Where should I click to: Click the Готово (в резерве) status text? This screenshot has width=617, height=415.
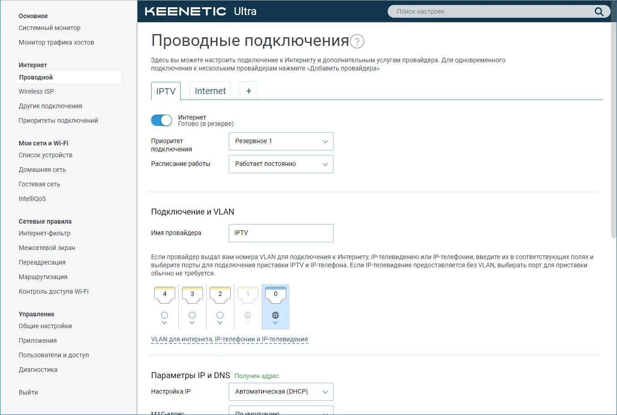pyautogui.click(x=206, y=124)
